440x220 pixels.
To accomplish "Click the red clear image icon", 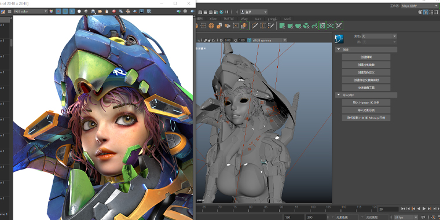I will [x=114, y=11].
